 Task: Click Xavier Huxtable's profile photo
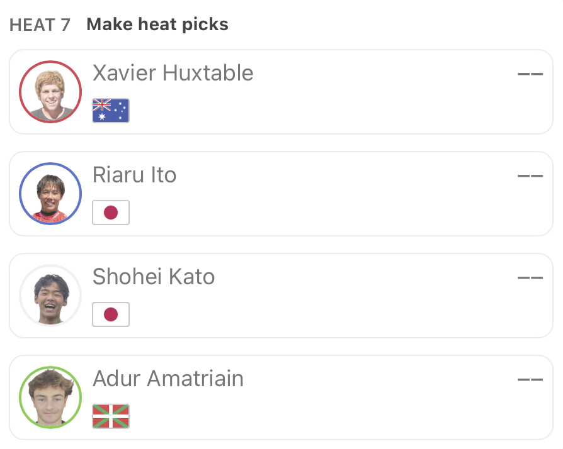(x=50, y=92)
